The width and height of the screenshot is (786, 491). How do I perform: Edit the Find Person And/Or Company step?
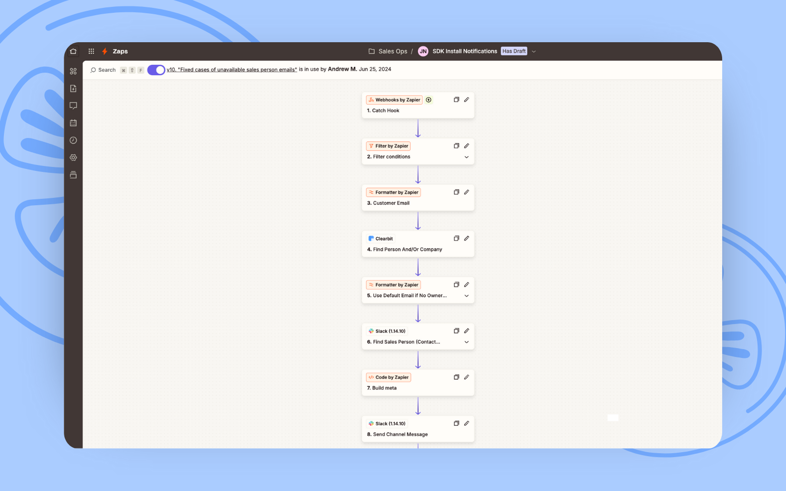467,238
